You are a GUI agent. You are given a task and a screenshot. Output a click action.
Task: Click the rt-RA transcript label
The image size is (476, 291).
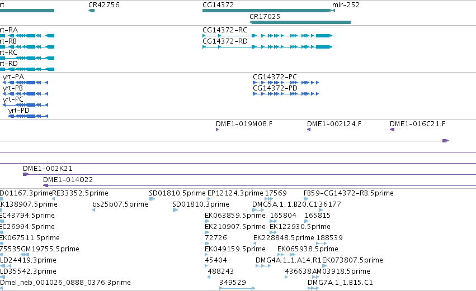click(9, 30)
